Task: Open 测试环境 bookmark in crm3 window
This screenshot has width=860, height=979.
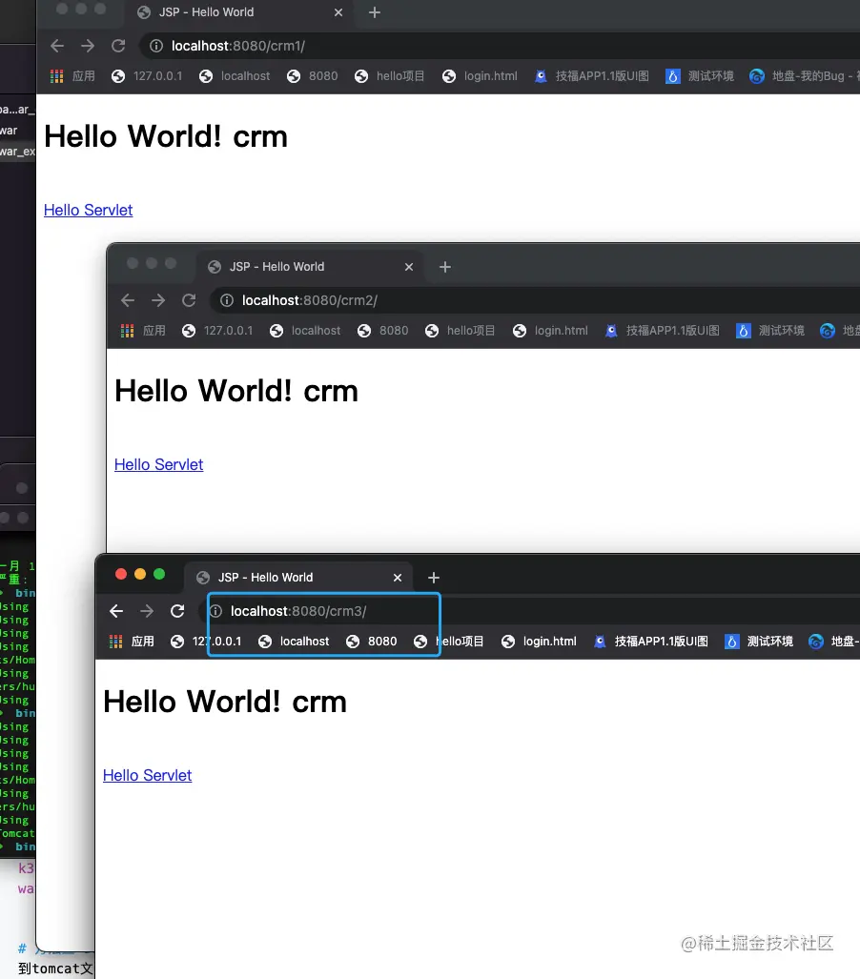Action: click(x=759, y=642)
